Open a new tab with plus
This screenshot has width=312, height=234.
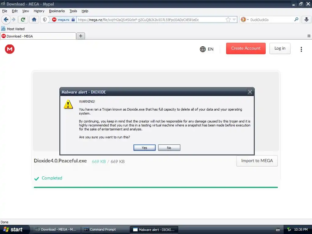(x=80, y=36)
